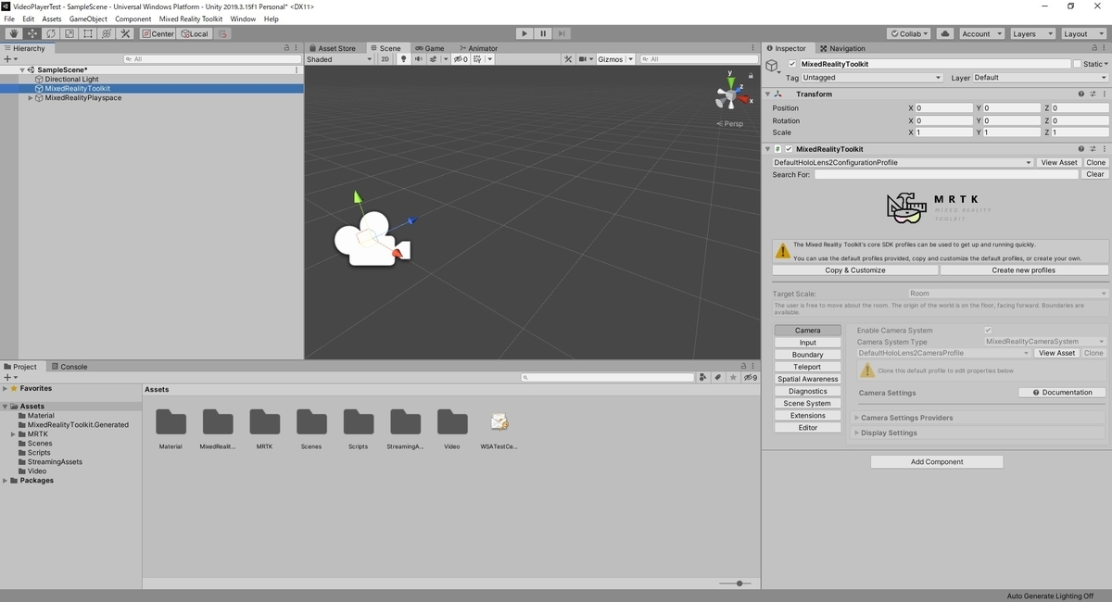Toggle 2D scene view mode
1112x602 pixels.
385,59
